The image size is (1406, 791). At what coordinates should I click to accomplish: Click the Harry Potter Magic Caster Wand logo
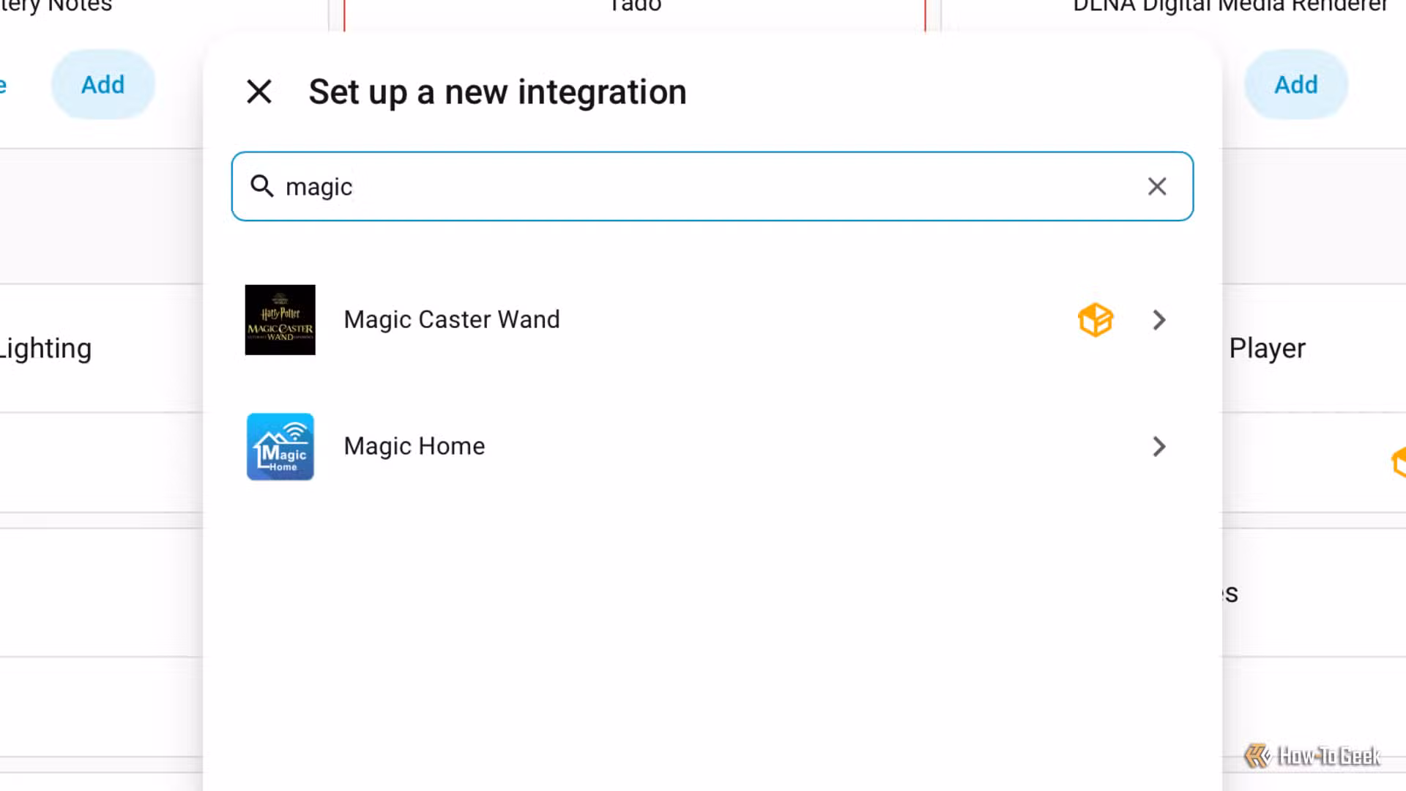pos(280,320)
